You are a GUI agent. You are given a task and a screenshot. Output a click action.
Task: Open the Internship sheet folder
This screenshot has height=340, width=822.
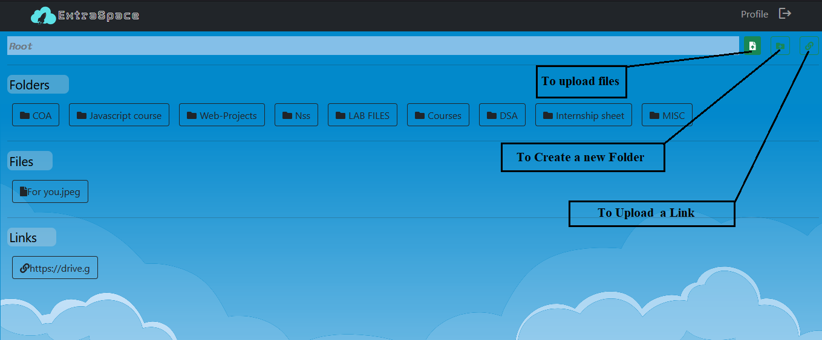584,115
